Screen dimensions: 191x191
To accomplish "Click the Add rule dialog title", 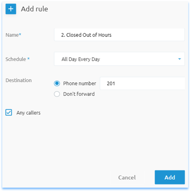I will 34,9.
